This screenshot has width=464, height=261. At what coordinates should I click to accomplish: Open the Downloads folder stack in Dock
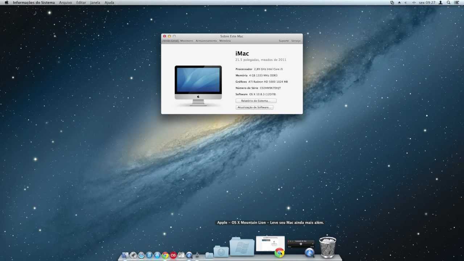click(x=221, y=251)
